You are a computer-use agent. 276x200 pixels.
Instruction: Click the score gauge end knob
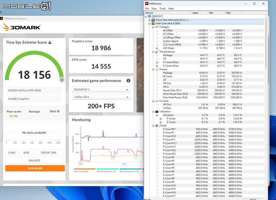[62, 80]
